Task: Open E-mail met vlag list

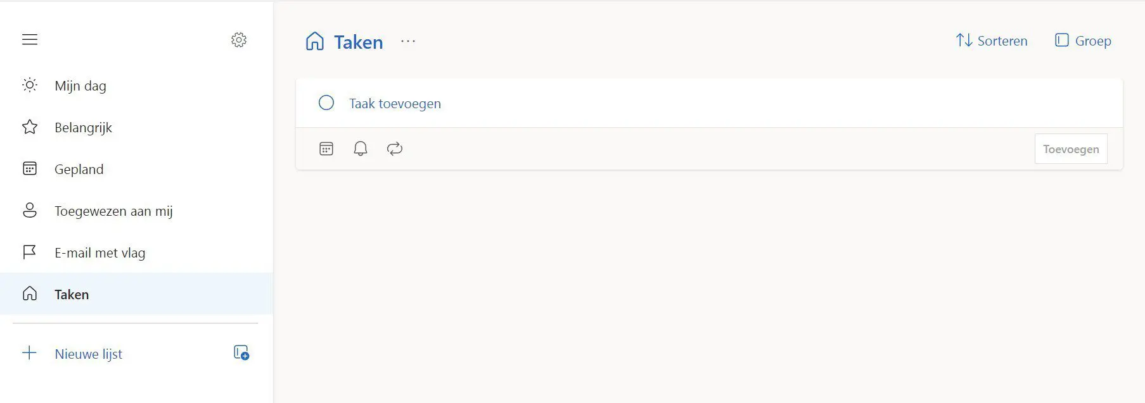Action: pos(136,252)
